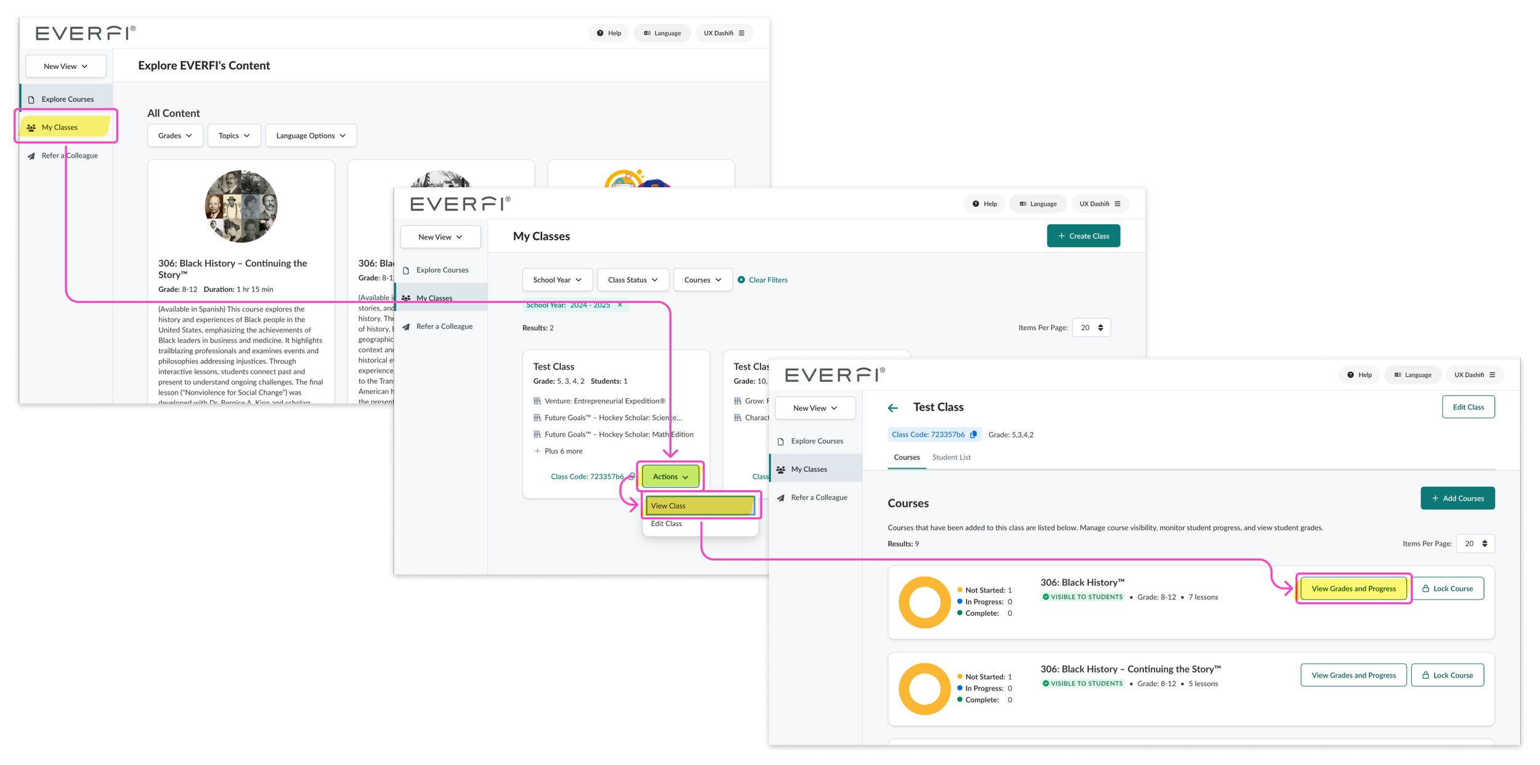The image size is (1540, 765).
Task: Copy class code 723357b6 using clipboard icon
Action: tap(974, 434)
